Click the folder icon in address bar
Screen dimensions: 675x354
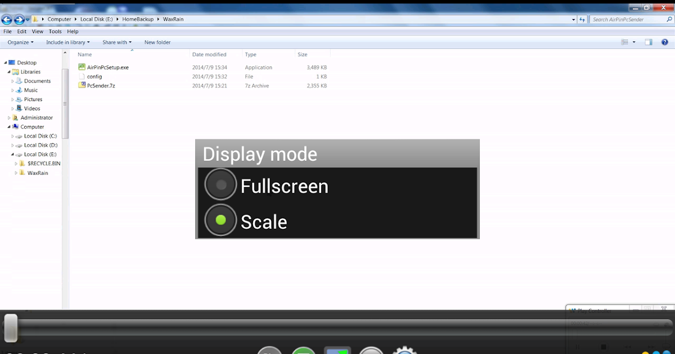point(36,19)
